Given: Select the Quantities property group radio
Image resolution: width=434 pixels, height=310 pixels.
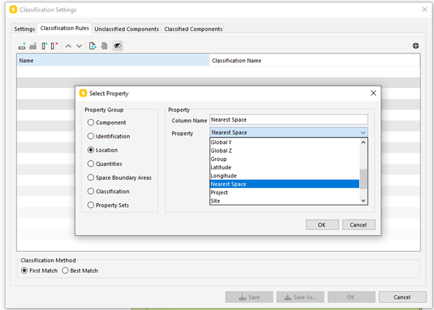Looking at the screenshot, I should [x=91, y=164].
